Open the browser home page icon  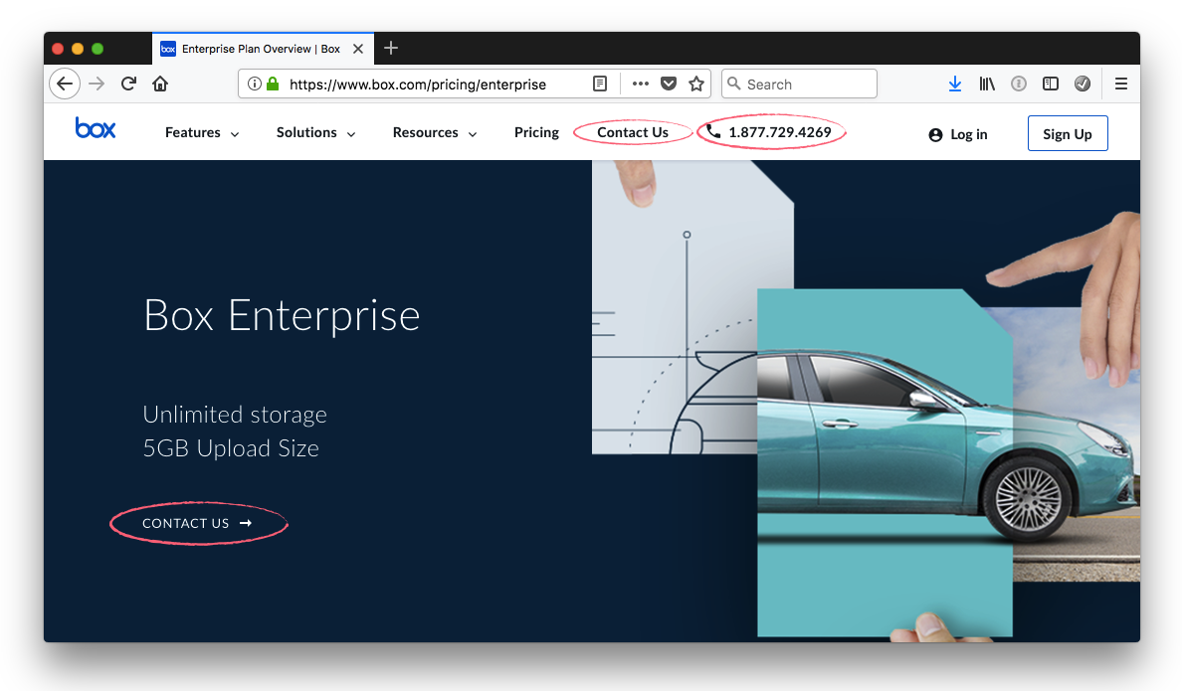point(160,84)
